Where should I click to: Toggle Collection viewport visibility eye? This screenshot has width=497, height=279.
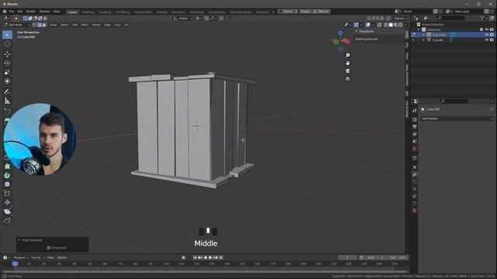point(487,29)
